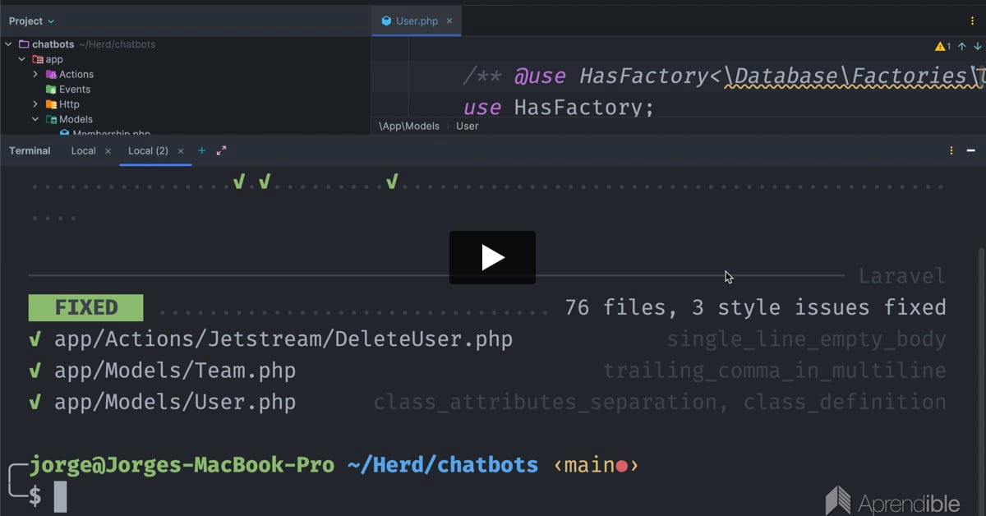Click the 'use HasFactory;' code line
The height and width of the screenshot is (516, 986).
tap(559, 108)
